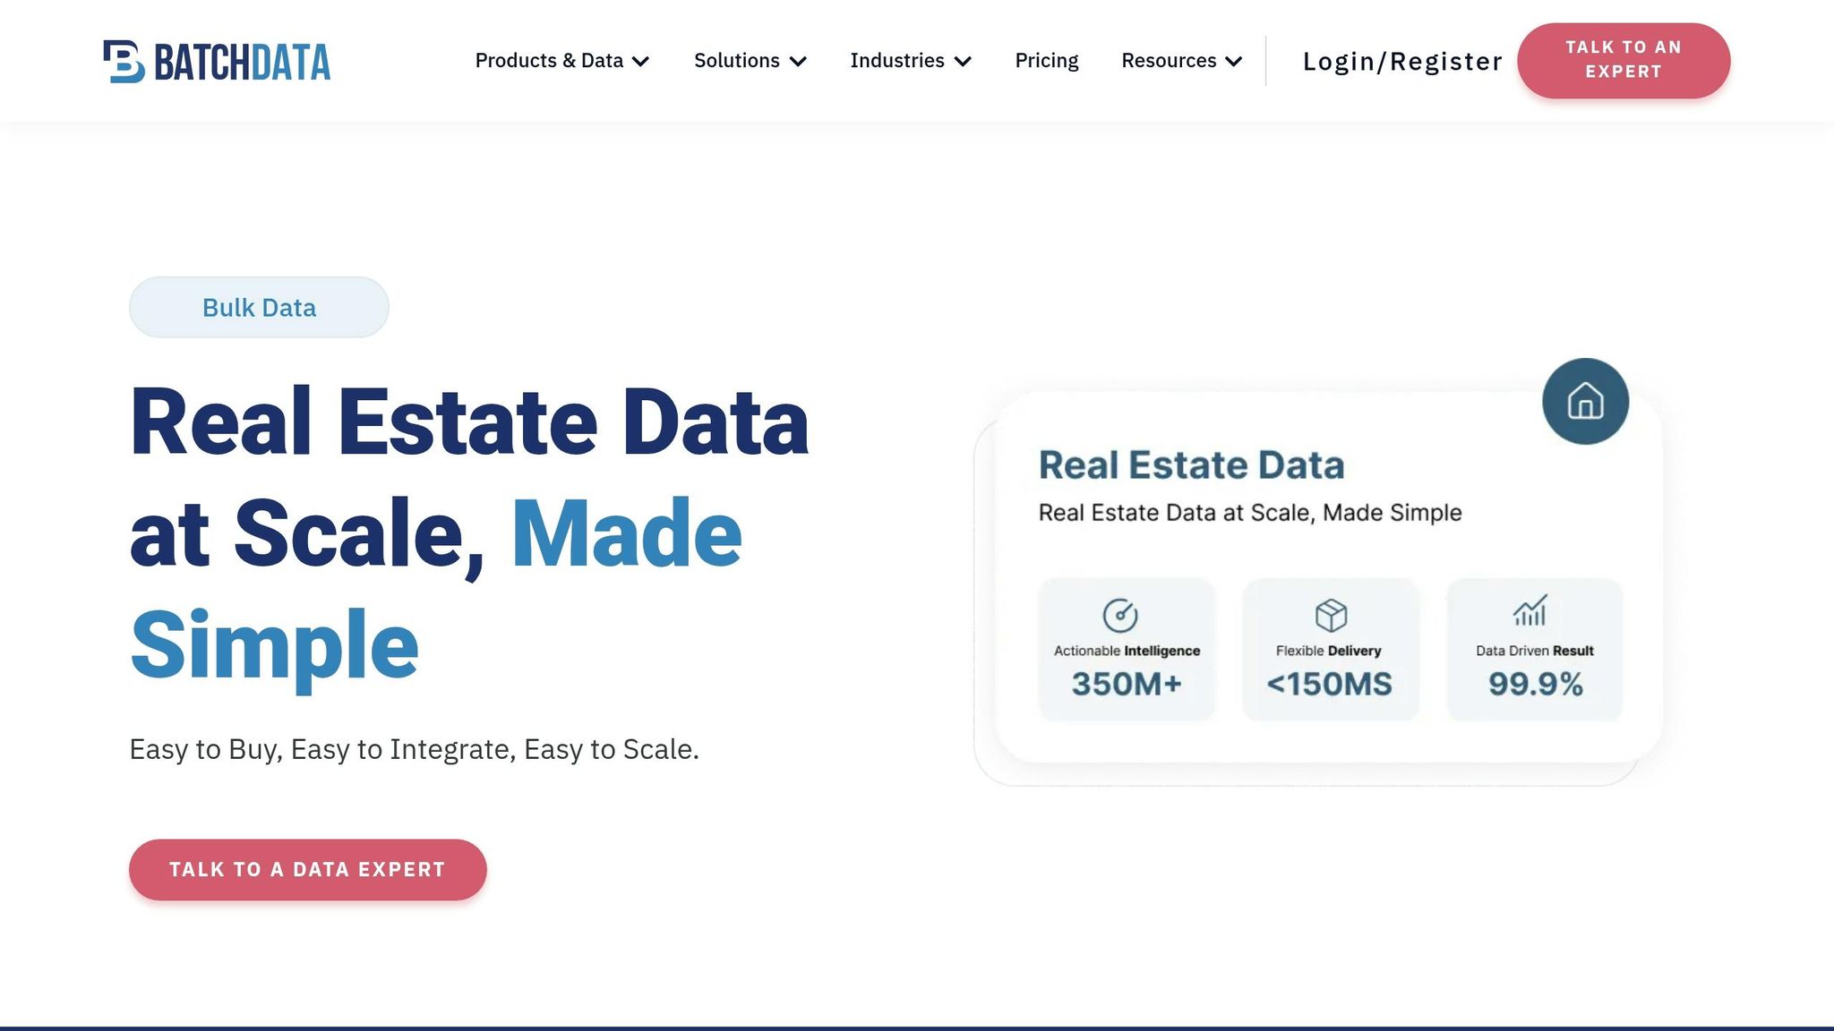Click the home icon on the card
The image size is (1834, 1031).
[1585, 401]
